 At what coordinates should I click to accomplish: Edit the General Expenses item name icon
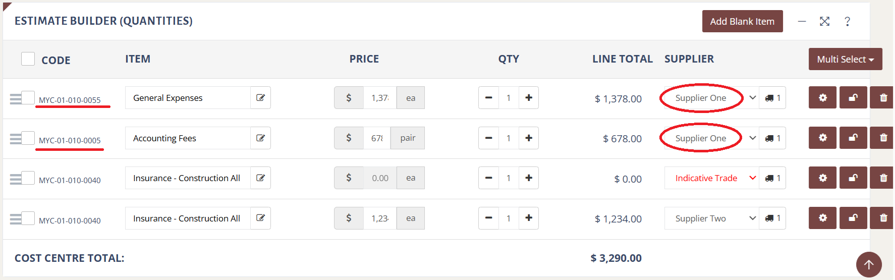pyautogui.click(x=260, y=98)
